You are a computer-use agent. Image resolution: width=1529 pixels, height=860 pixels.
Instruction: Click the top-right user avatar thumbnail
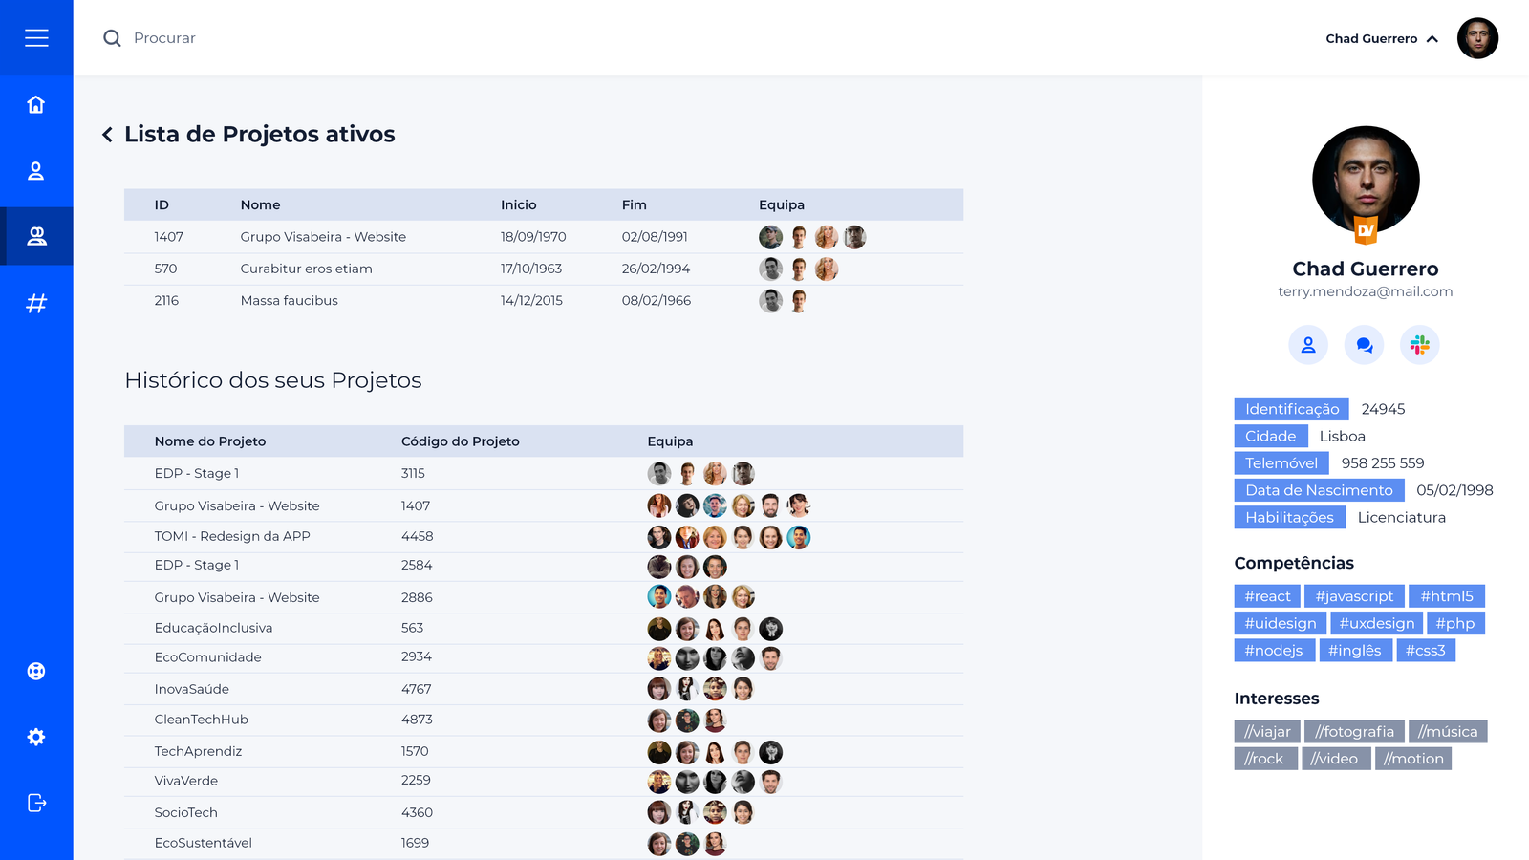tap(1477, 38)
